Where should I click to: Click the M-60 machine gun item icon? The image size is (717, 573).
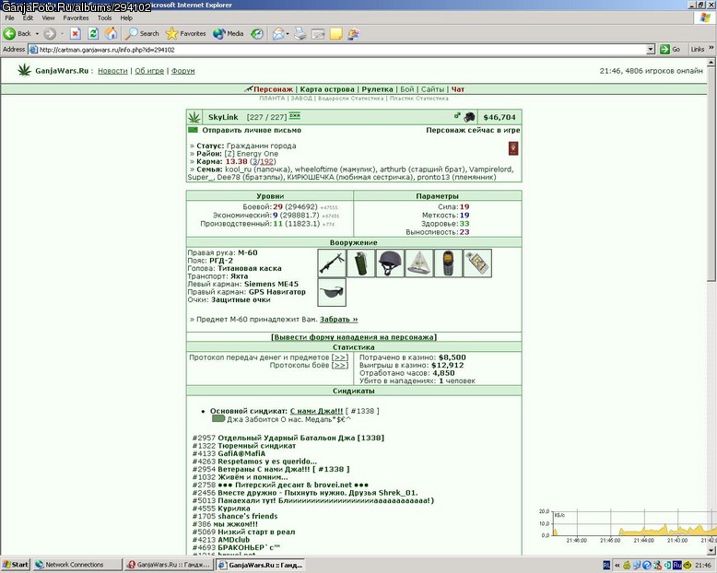[x=332, y=263]
